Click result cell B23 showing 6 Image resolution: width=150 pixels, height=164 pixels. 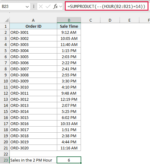(x=69, y=160)
